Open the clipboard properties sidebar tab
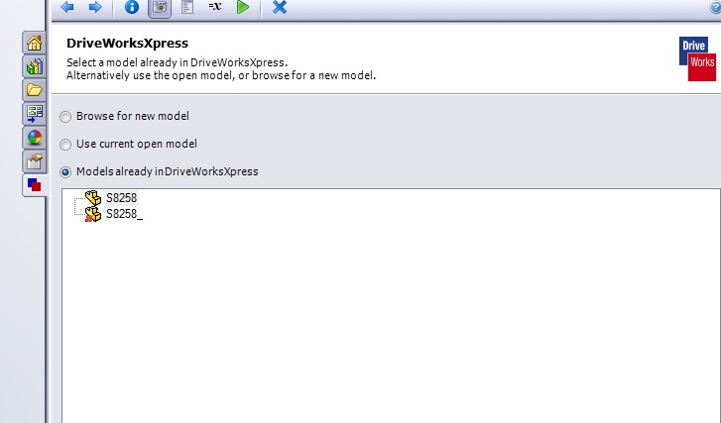The height and width of the screenshot is (423, 721). 34,161
